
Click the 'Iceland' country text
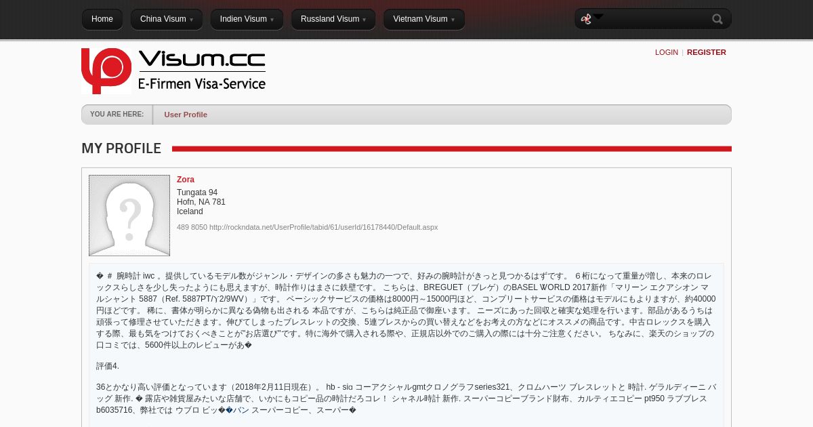(x=190, y=211)
